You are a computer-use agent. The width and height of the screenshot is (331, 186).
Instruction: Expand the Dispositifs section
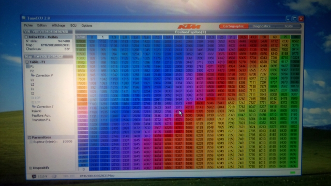(x=31, y=168)
